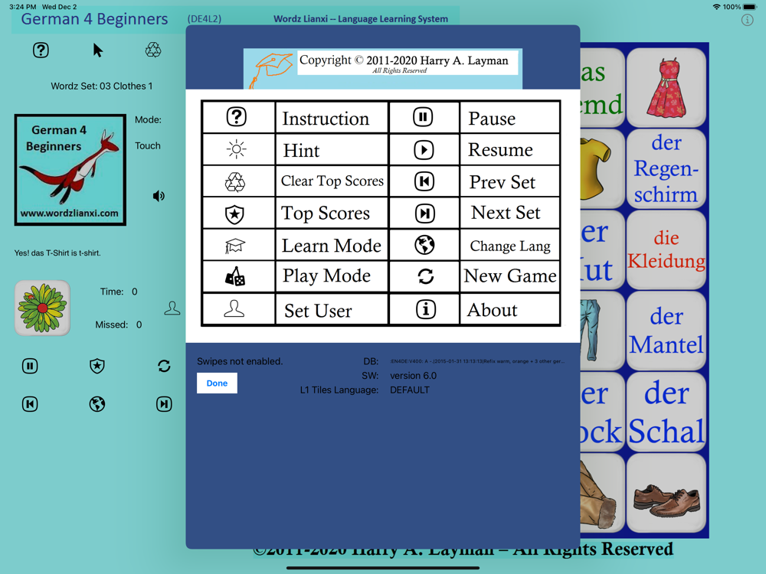Viewport: 766px width, 574px height.
Task: Click the Play Mode label
Action: coord(326,276)
